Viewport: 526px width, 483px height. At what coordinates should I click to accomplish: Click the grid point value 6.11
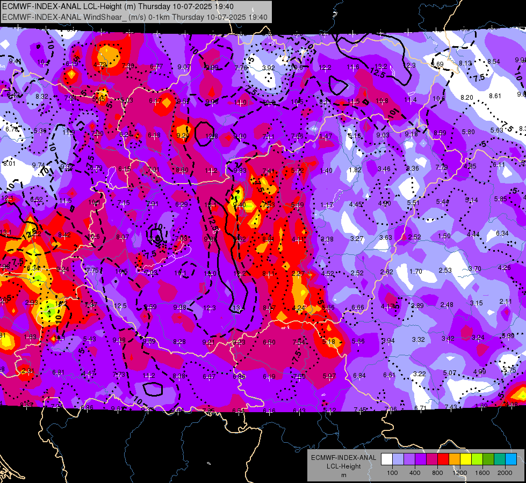(499, 165)
